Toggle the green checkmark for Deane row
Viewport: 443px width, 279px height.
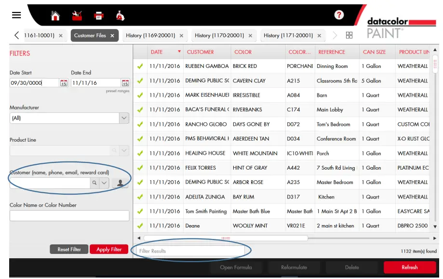(x=140, y=226)
